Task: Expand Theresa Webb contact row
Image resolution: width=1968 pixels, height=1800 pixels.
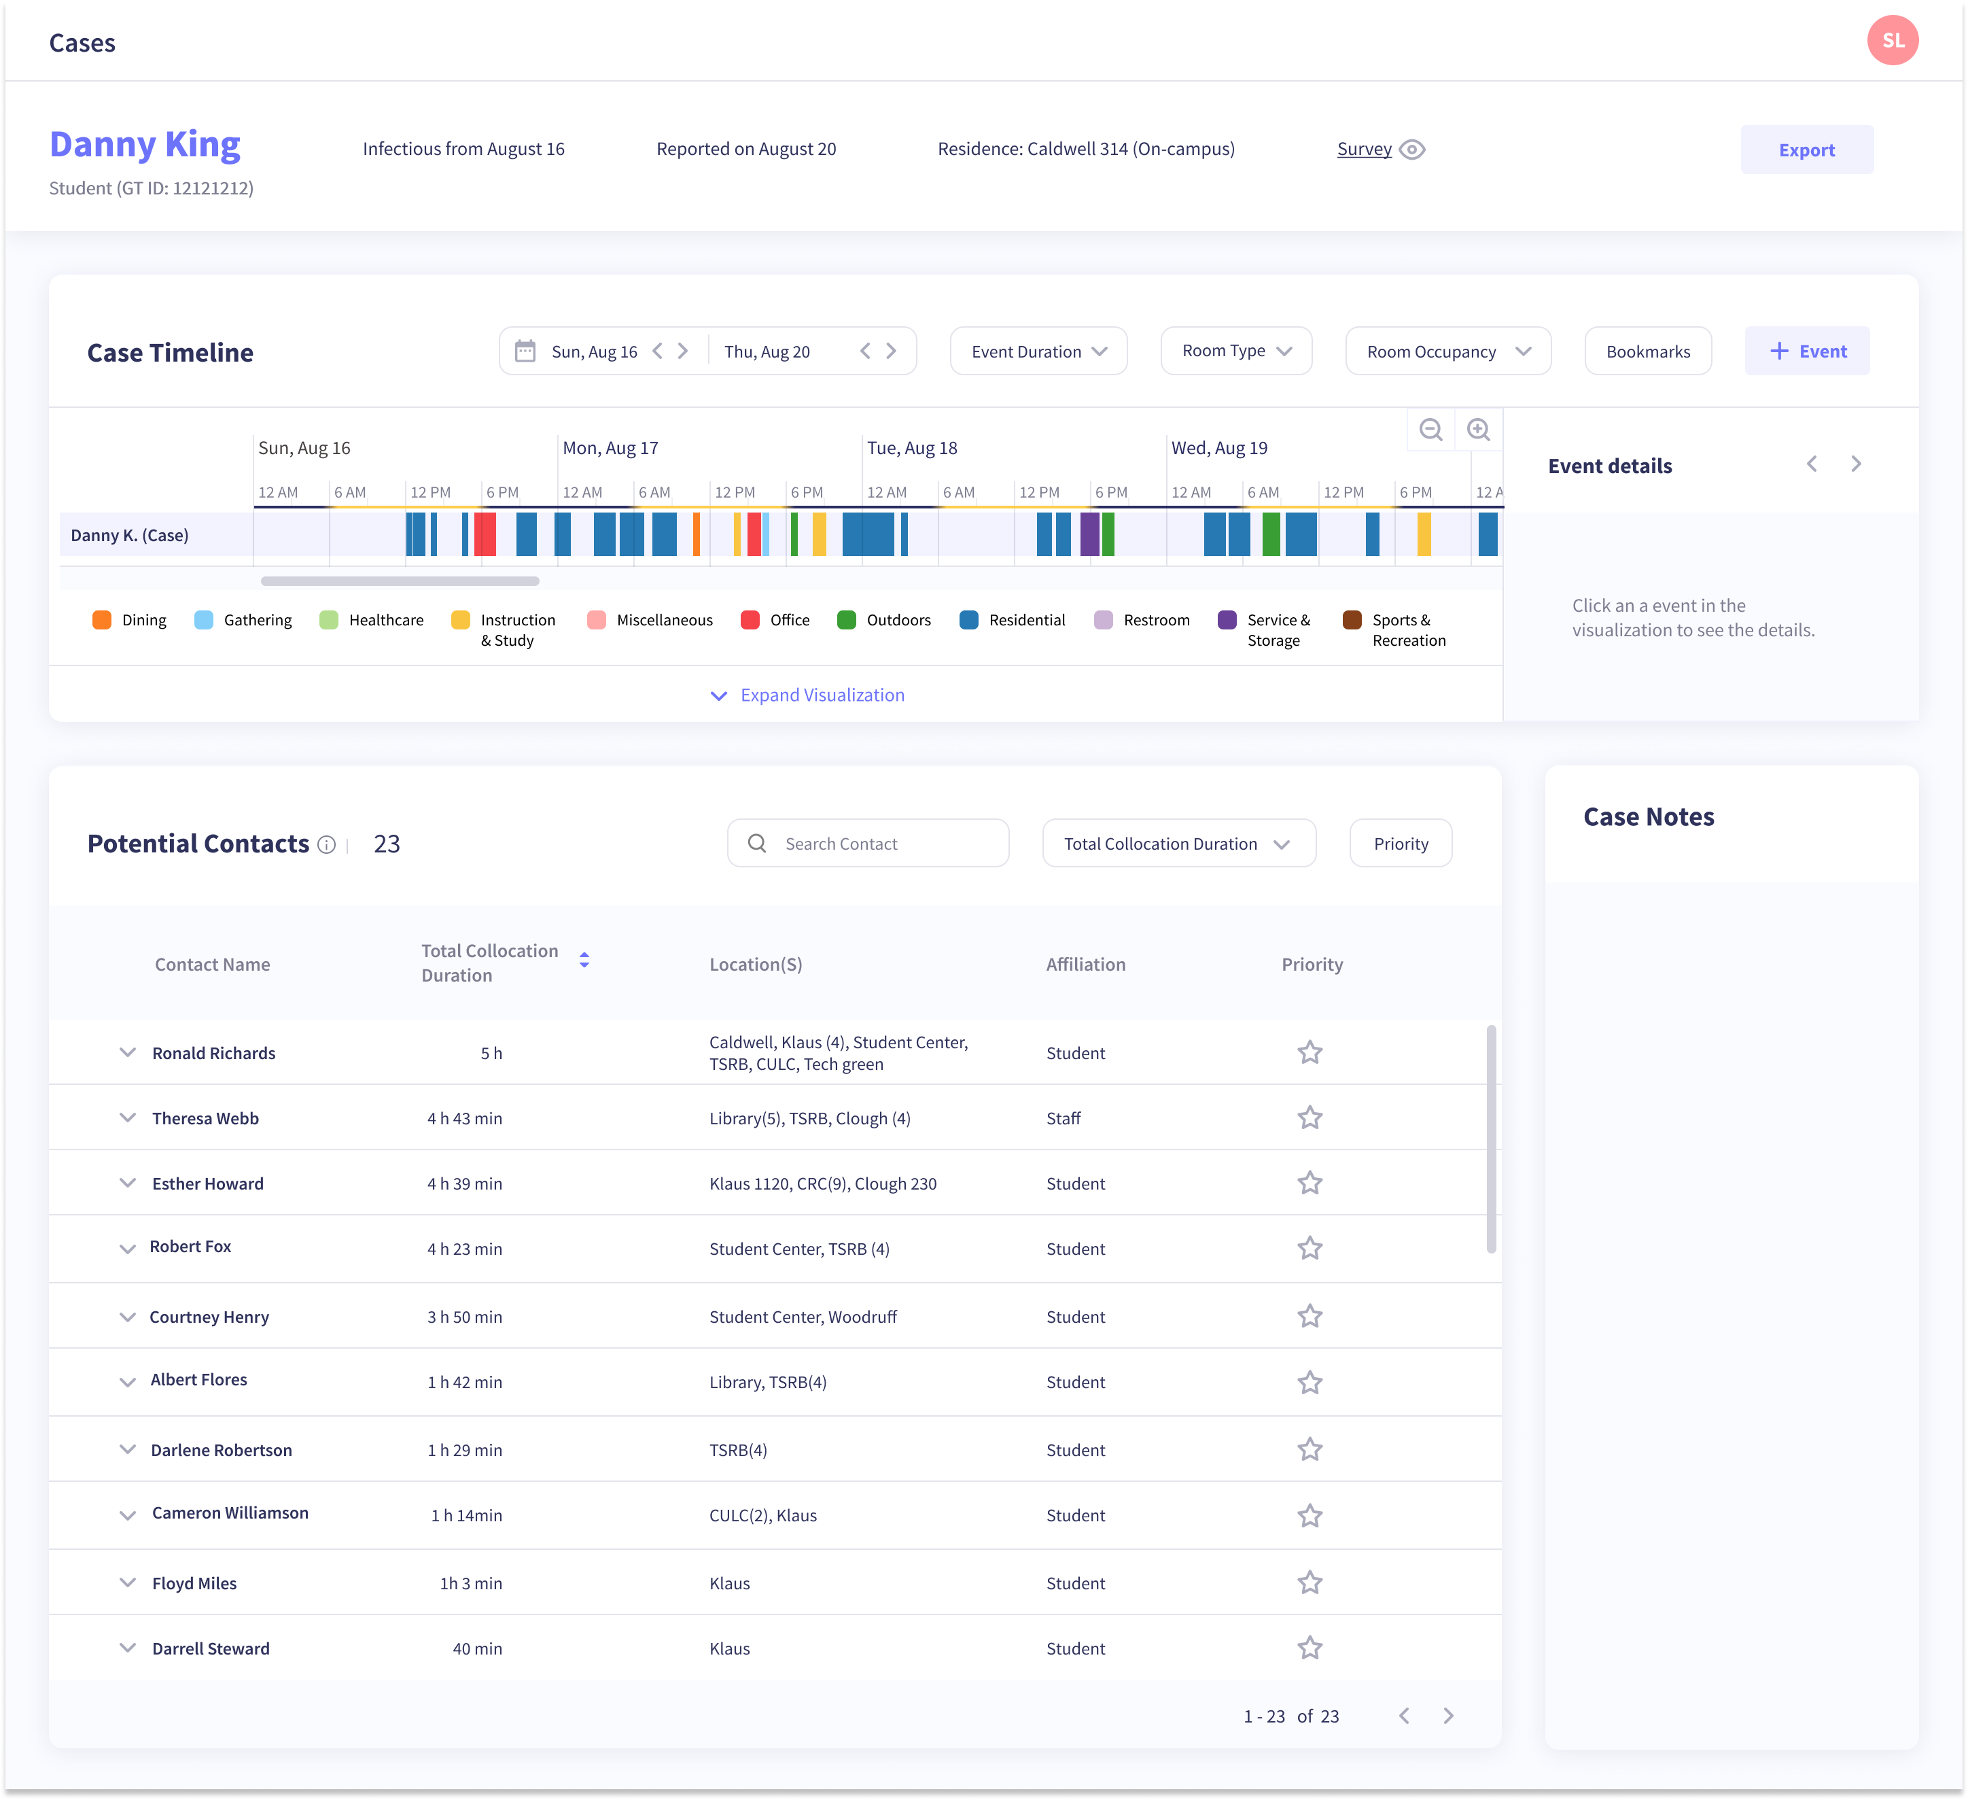Action: click(x=128, y=1118)
